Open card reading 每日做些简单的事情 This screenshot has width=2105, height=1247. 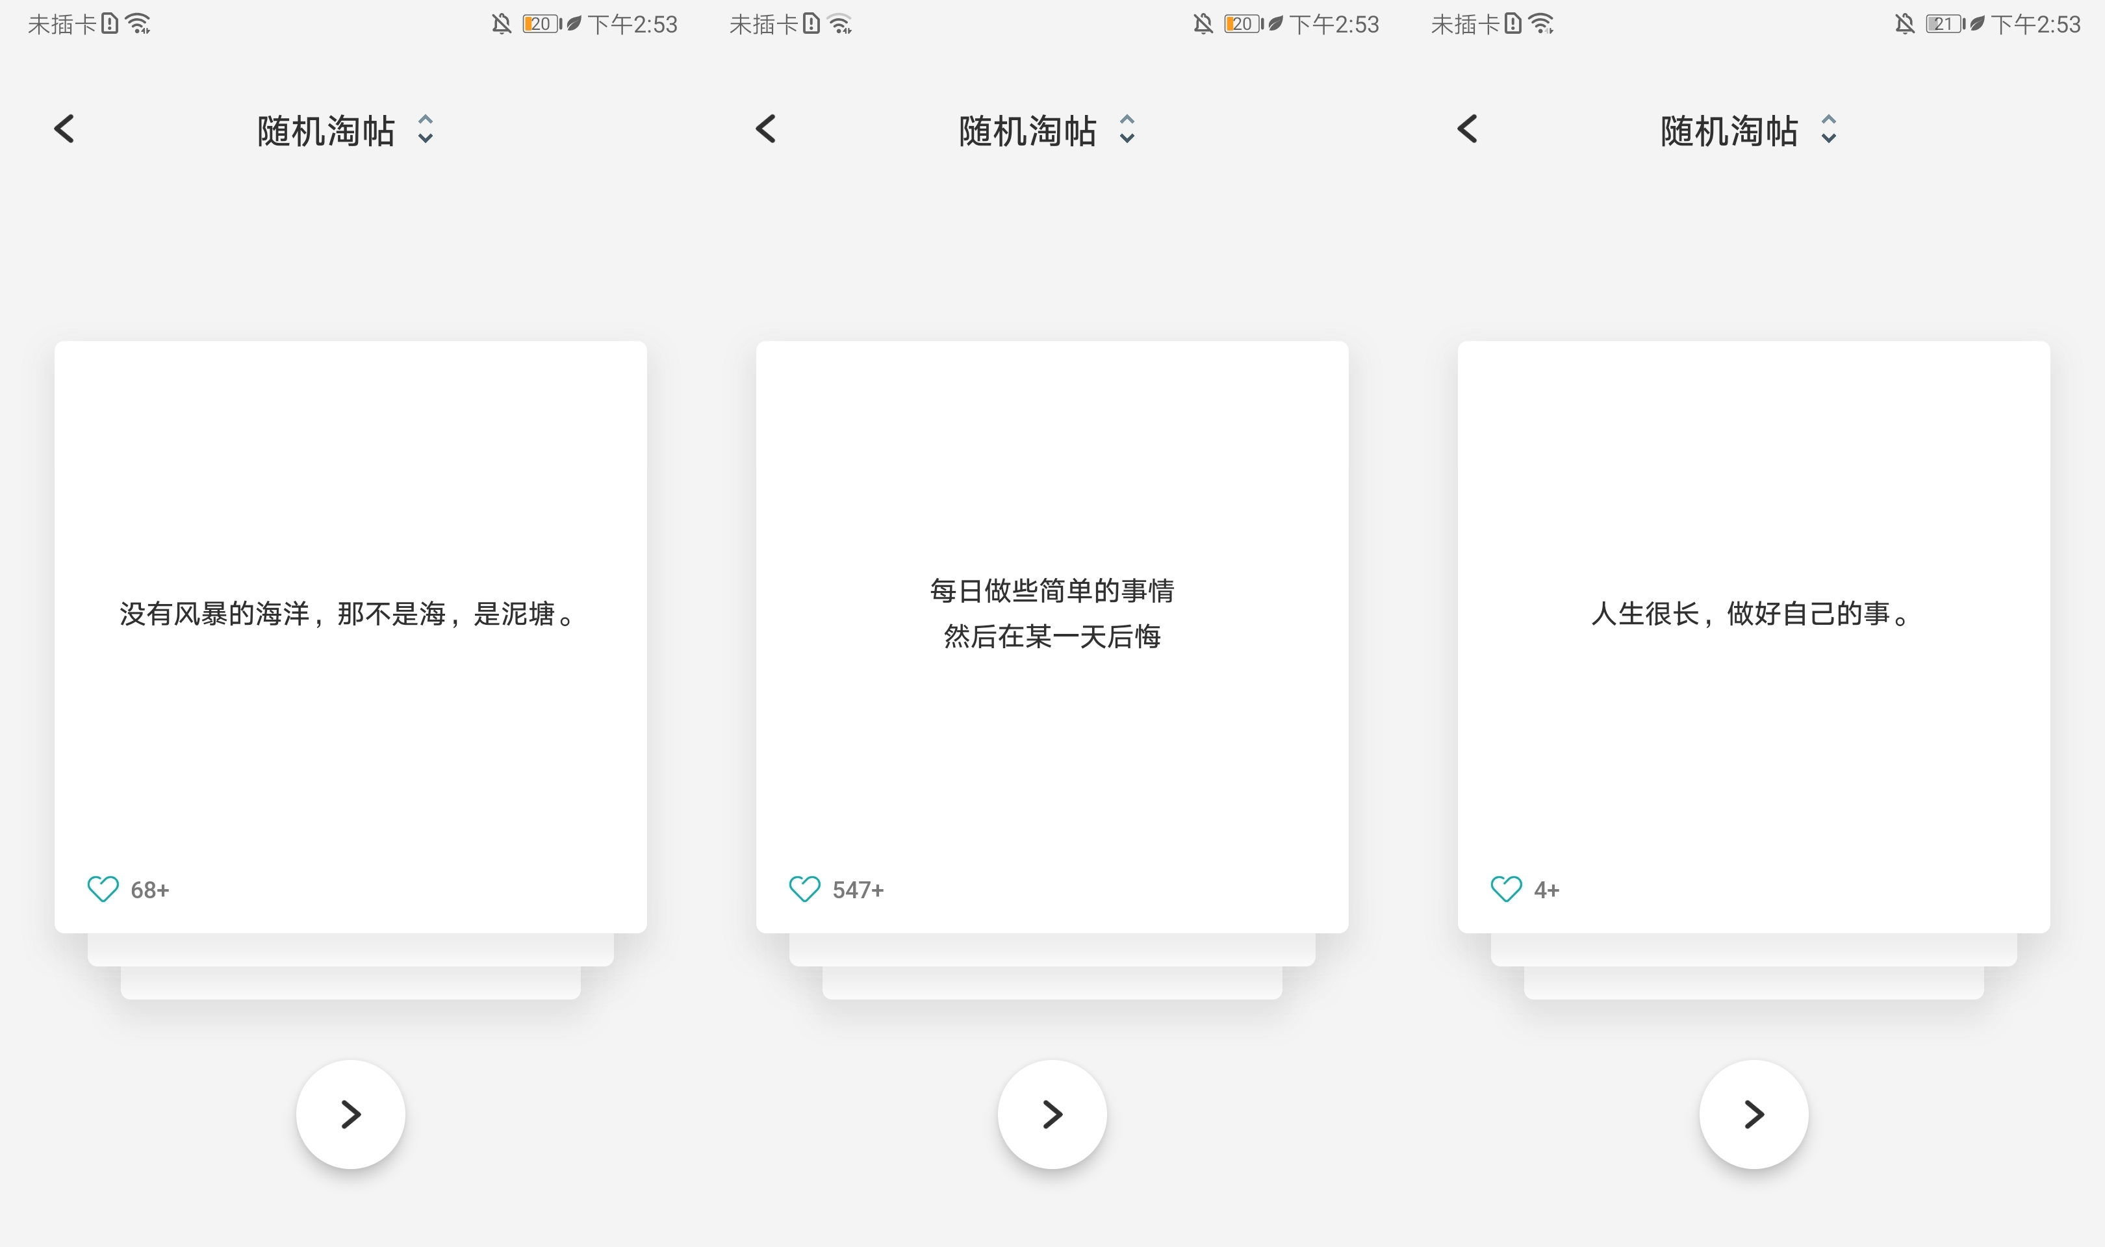pyautogui.click(x=1052, y=613)
